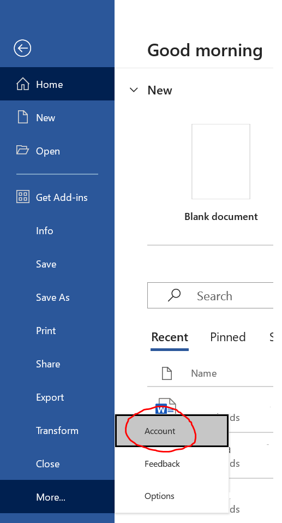282x523 pixels.
Task: Sort by the Name column header
Action: click(203, 373)
